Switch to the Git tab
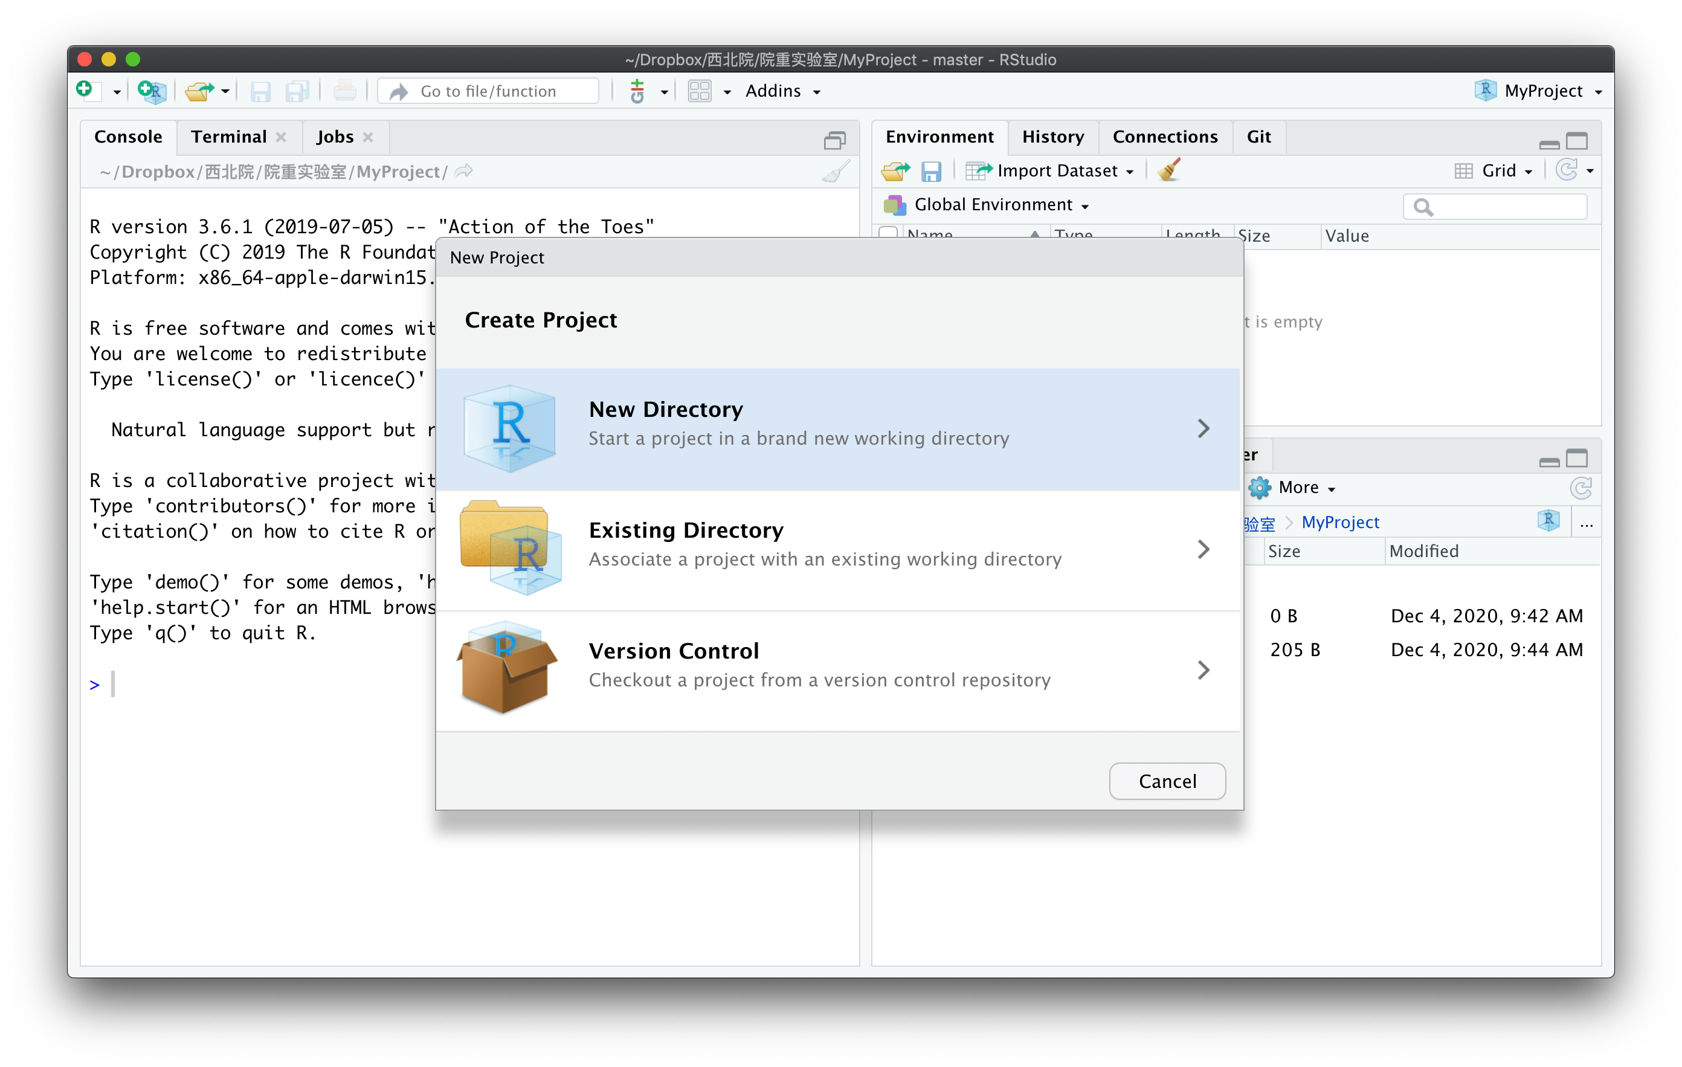 point(1258,137)
